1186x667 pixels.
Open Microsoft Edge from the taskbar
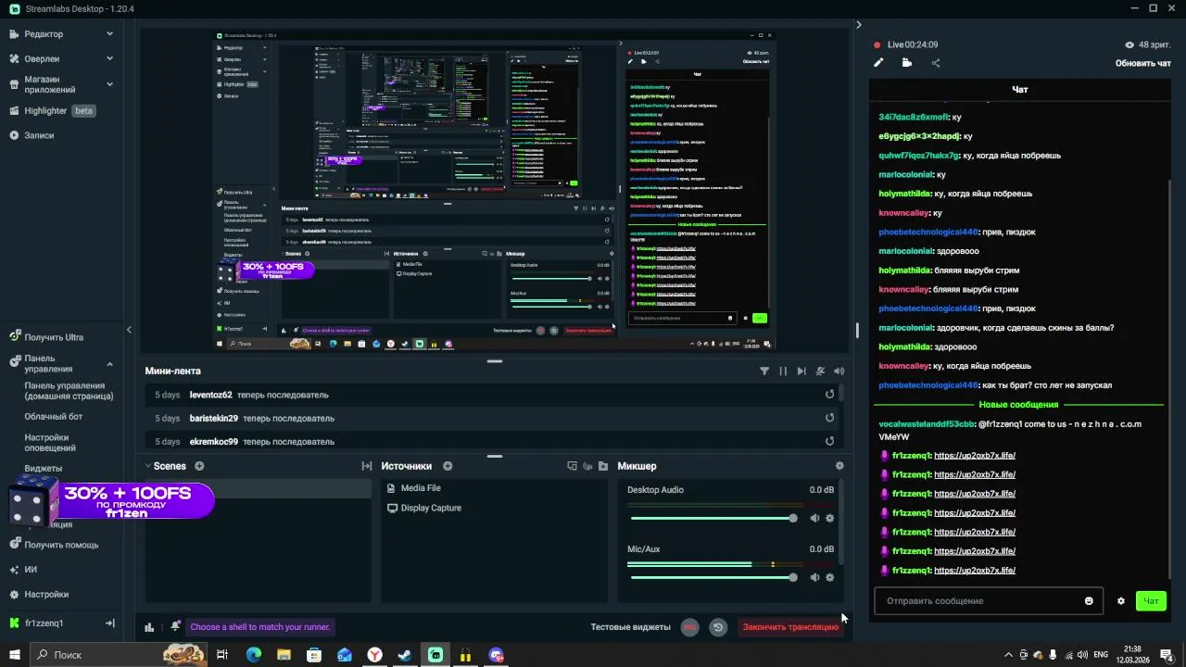(x=253, y=655)
